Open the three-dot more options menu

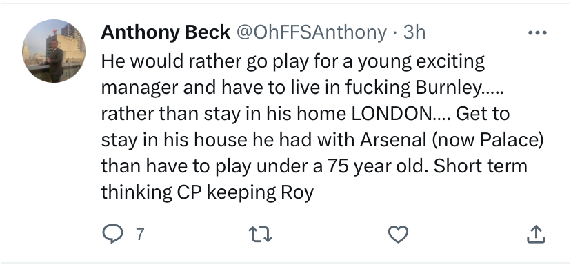pyautogui.click(x=537, y=33)
